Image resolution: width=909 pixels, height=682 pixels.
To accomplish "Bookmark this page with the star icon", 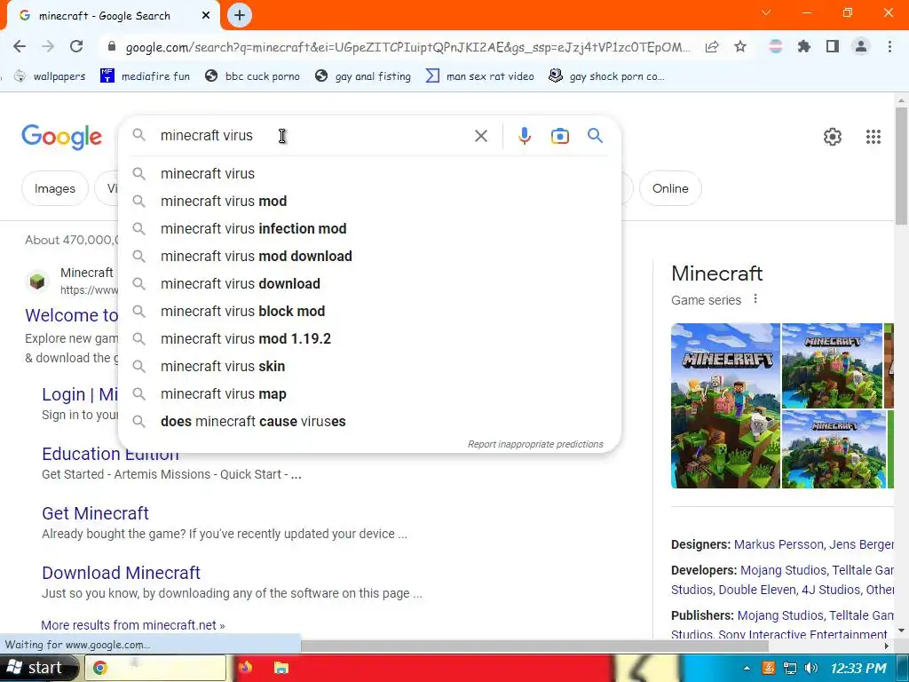I will point(740,46).
